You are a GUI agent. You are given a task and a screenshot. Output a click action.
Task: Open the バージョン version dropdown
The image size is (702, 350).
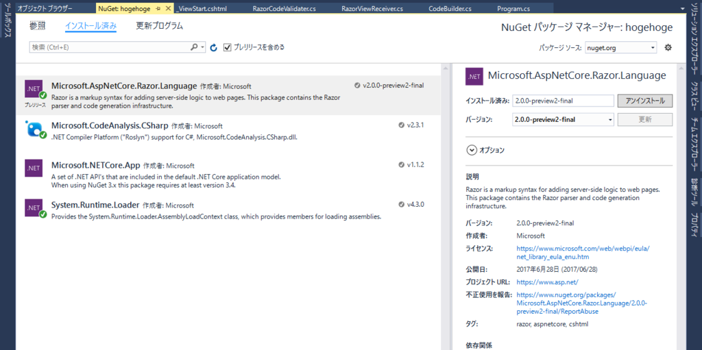pos(563,119)
